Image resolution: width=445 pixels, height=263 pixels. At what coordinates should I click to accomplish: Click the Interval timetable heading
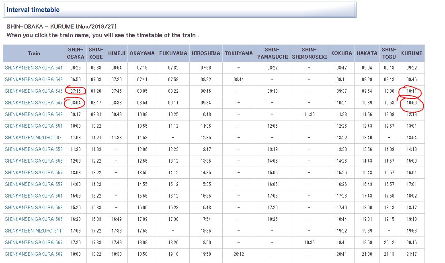point(33,10)
